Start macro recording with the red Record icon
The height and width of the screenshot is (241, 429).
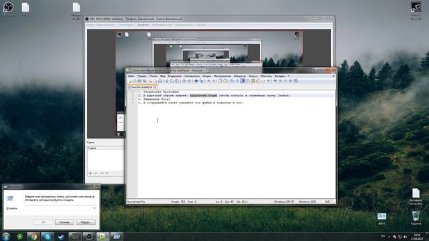tap(275, 81)
